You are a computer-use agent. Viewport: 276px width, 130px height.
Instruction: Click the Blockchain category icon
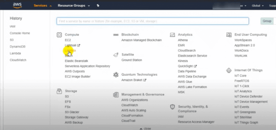click(116, 35)
